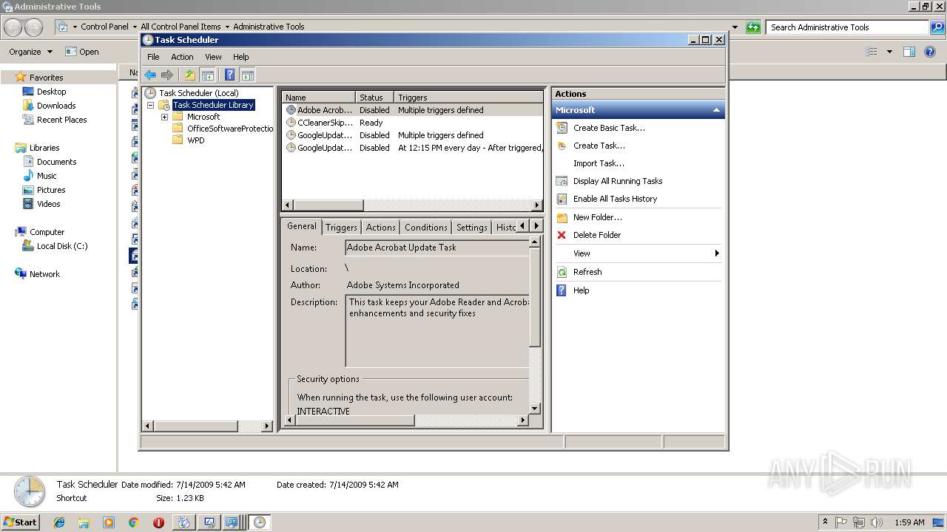Click the right tab scroll arrow after History
The width and height of the screenshot is (947, 532).
pos(536,226)
